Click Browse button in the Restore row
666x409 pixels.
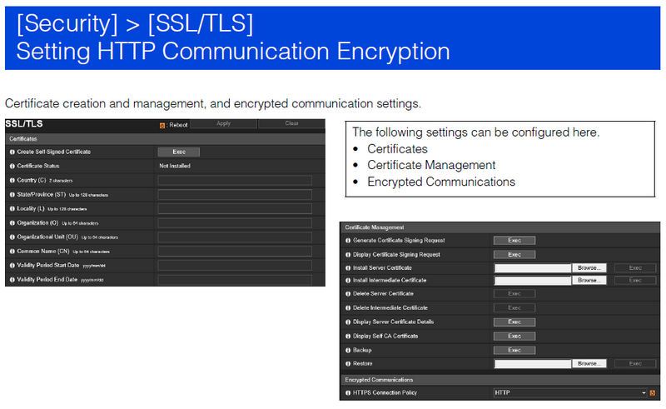tap(590, 364)
